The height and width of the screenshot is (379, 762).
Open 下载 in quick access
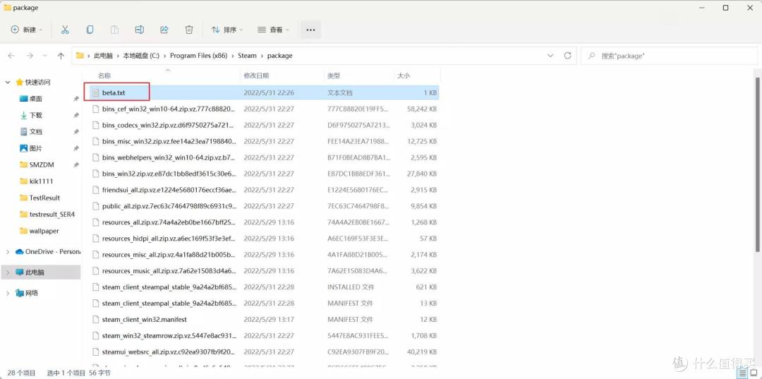coord(35,115)
